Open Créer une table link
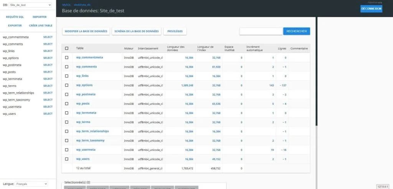Image resolution: width=393 pixels, height=189 pixels. click(41, 25)
